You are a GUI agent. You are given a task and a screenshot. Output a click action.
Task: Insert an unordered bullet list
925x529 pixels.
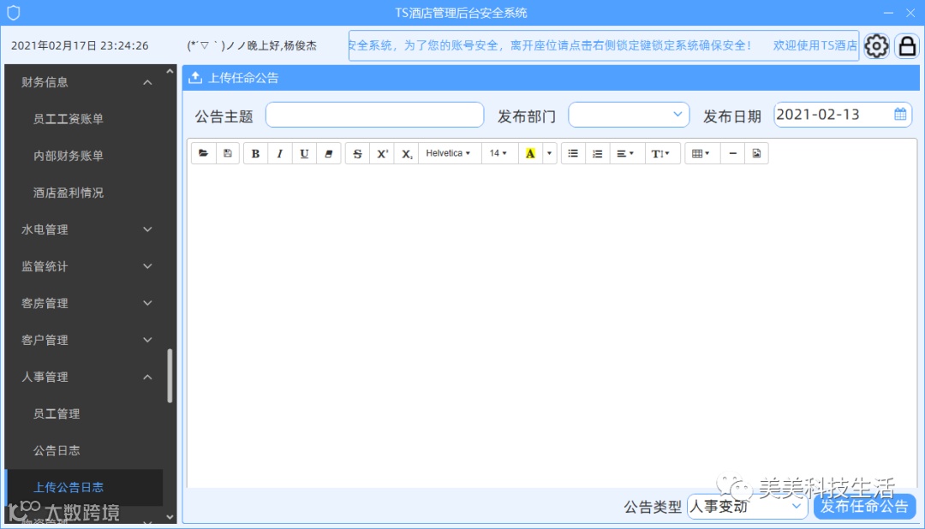(x=573, y=153)
